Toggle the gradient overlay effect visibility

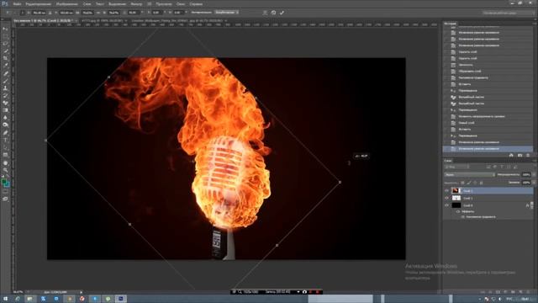point(462,217)
